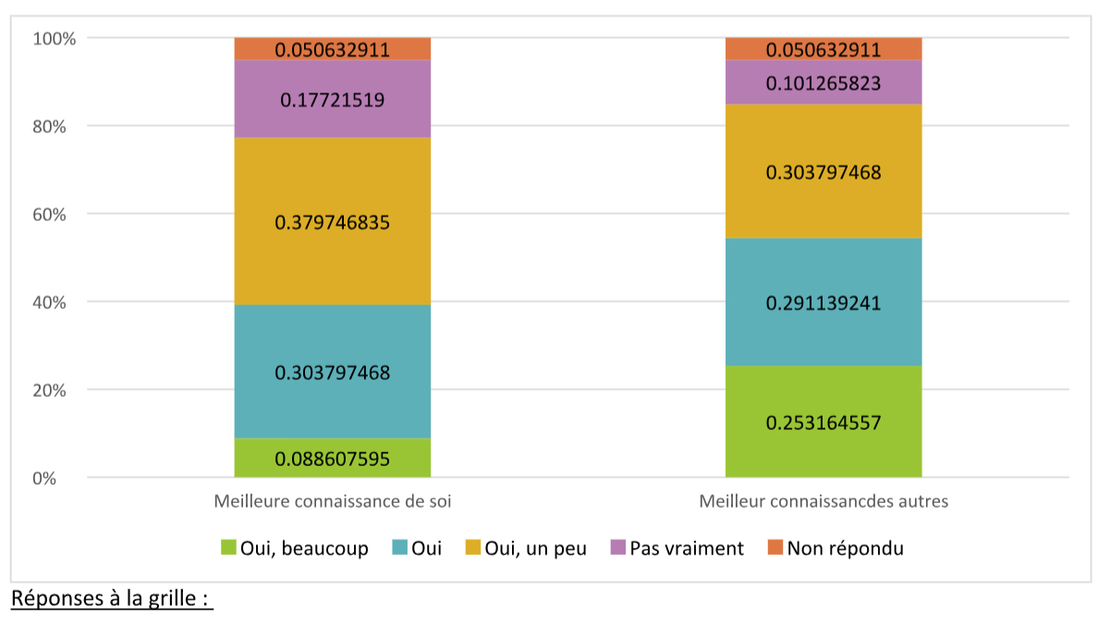Select the 'Pas vraiment' legend label text
This screenshot has height=626, width=1110.
[687, 548]
